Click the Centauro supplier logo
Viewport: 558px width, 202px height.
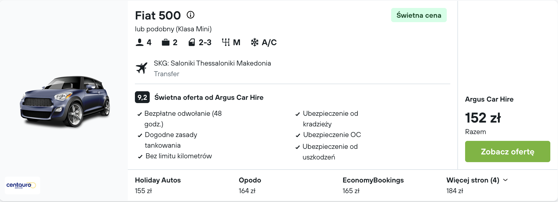pyautogui.click(x=22, y=185)
